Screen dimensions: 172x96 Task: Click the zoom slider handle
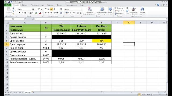[x=160, y=94]
